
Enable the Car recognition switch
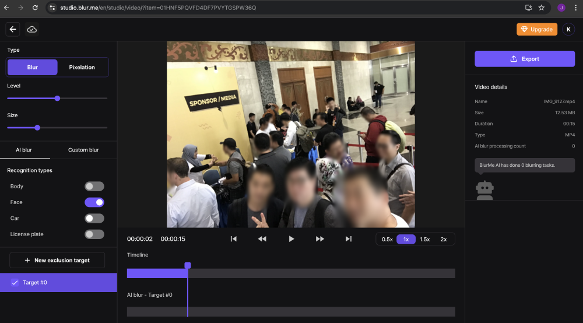pos(94,218)
